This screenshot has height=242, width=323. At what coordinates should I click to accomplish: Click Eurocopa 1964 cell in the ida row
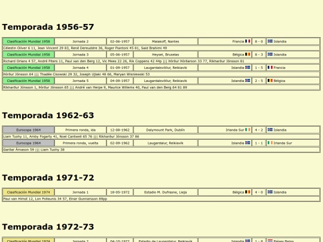(x=29, y=130)
